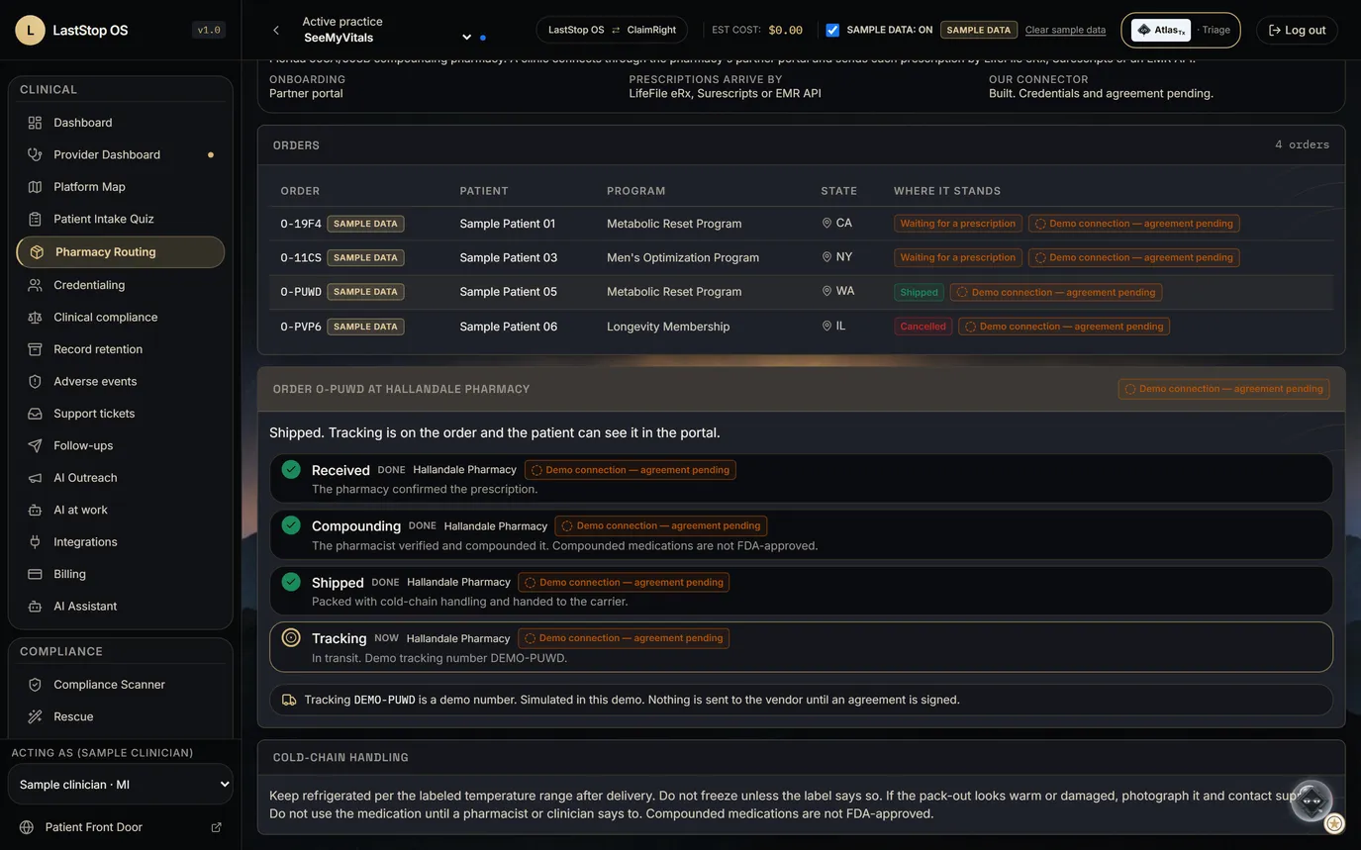Open the floating assistant bubble at bottom right

[x=1312, y=801]
